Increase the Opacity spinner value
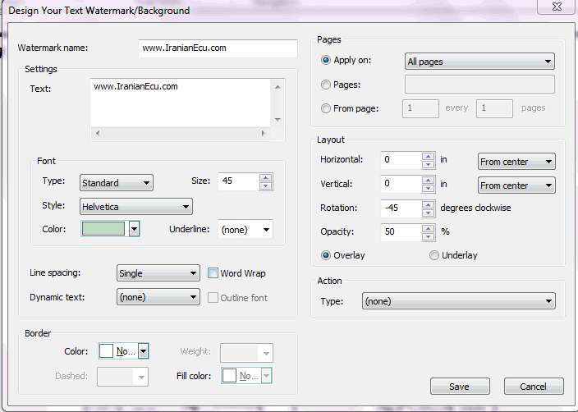The width and height of the screenshot is (578, 412). click(428, 227)
